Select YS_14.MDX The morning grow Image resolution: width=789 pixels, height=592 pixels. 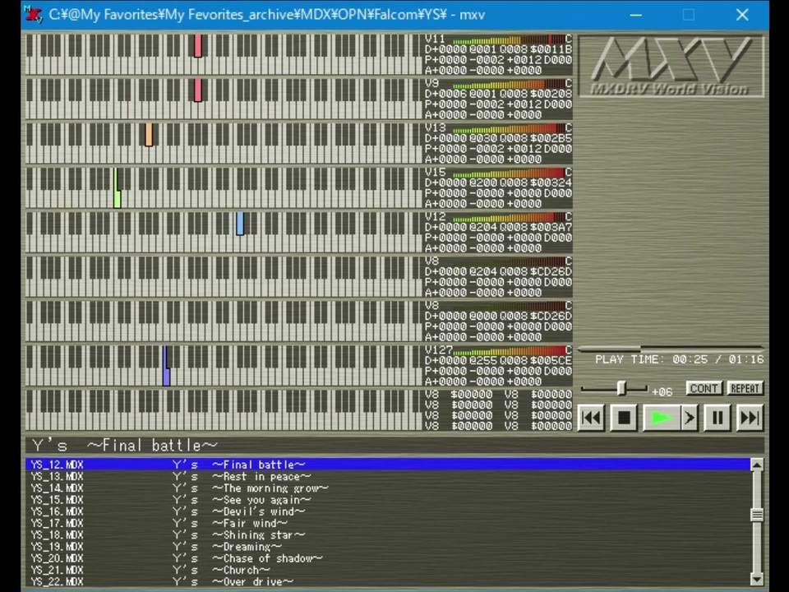pos(387,488)
